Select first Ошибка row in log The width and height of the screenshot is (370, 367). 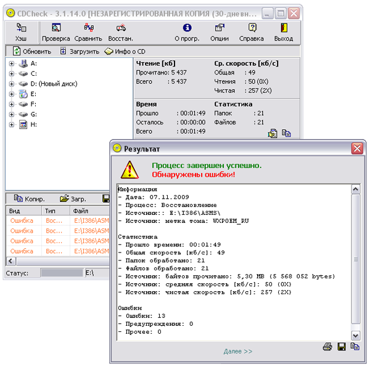click(58, 220)
